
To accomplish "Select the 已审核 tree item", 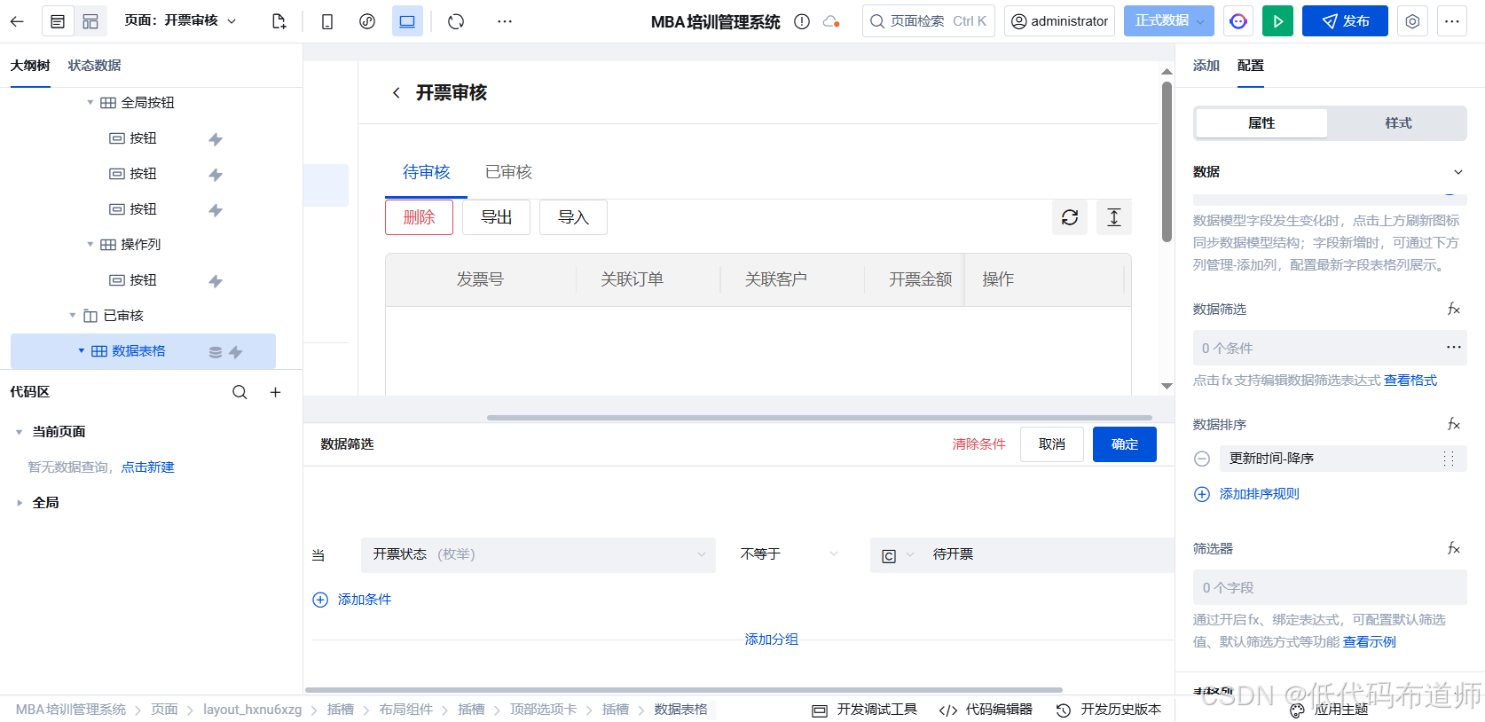I will (123, 316).
